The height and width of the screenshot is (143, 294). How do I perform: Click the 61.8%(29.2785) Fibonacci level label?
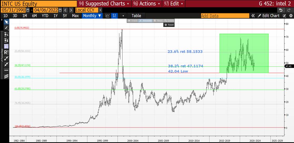click(22, 88)
